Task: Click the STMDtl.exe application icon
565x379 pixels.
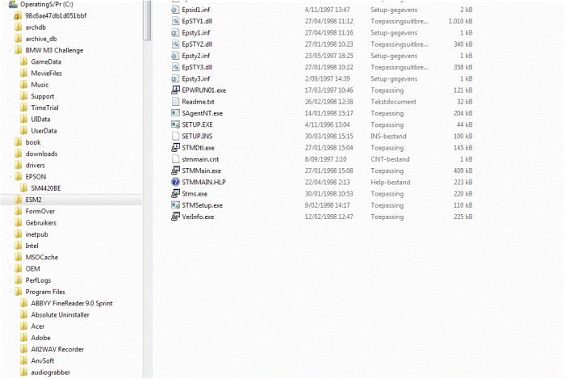Action: (x=175, y=148)
